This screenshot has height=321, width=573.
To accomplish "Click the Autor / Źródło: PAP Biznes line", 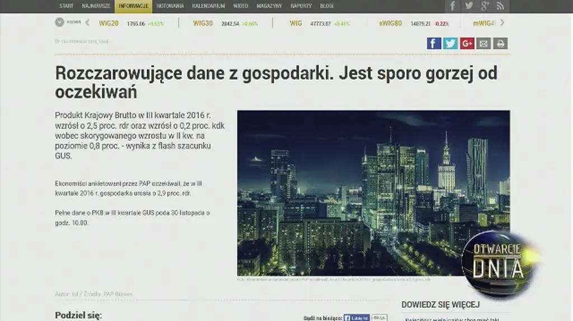I will [93, 294].
